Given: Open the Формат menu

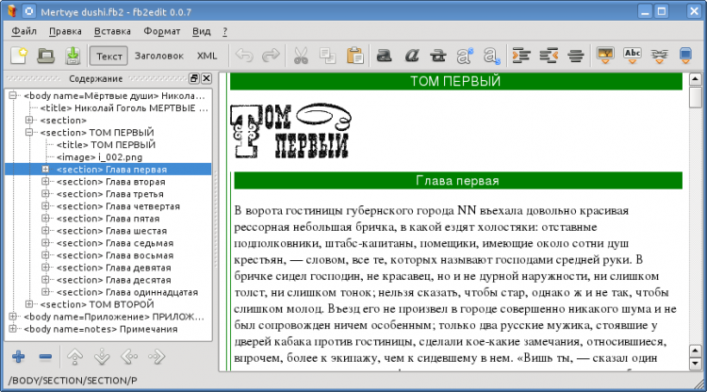Looking at the screenshot, I should (x=162, y=31).
